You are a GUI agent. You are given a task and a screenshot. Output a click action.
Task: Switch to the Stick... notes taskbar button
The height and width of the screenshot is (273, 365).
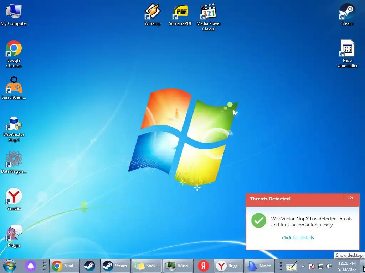146,266
